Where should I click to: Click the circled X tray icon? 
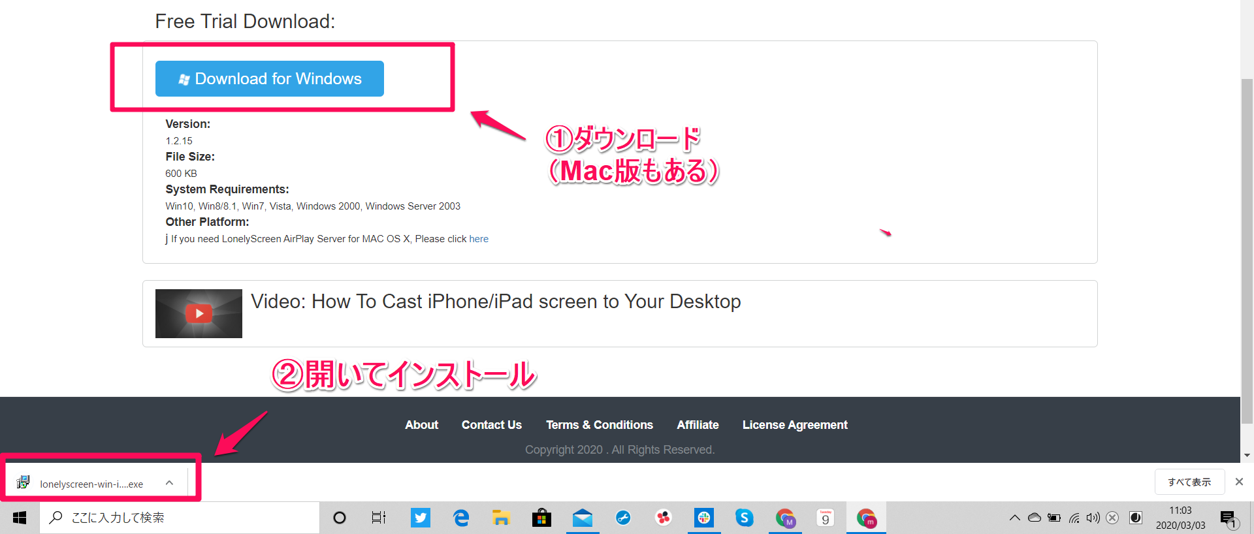pyautogui.click(x=1112, y=518)
